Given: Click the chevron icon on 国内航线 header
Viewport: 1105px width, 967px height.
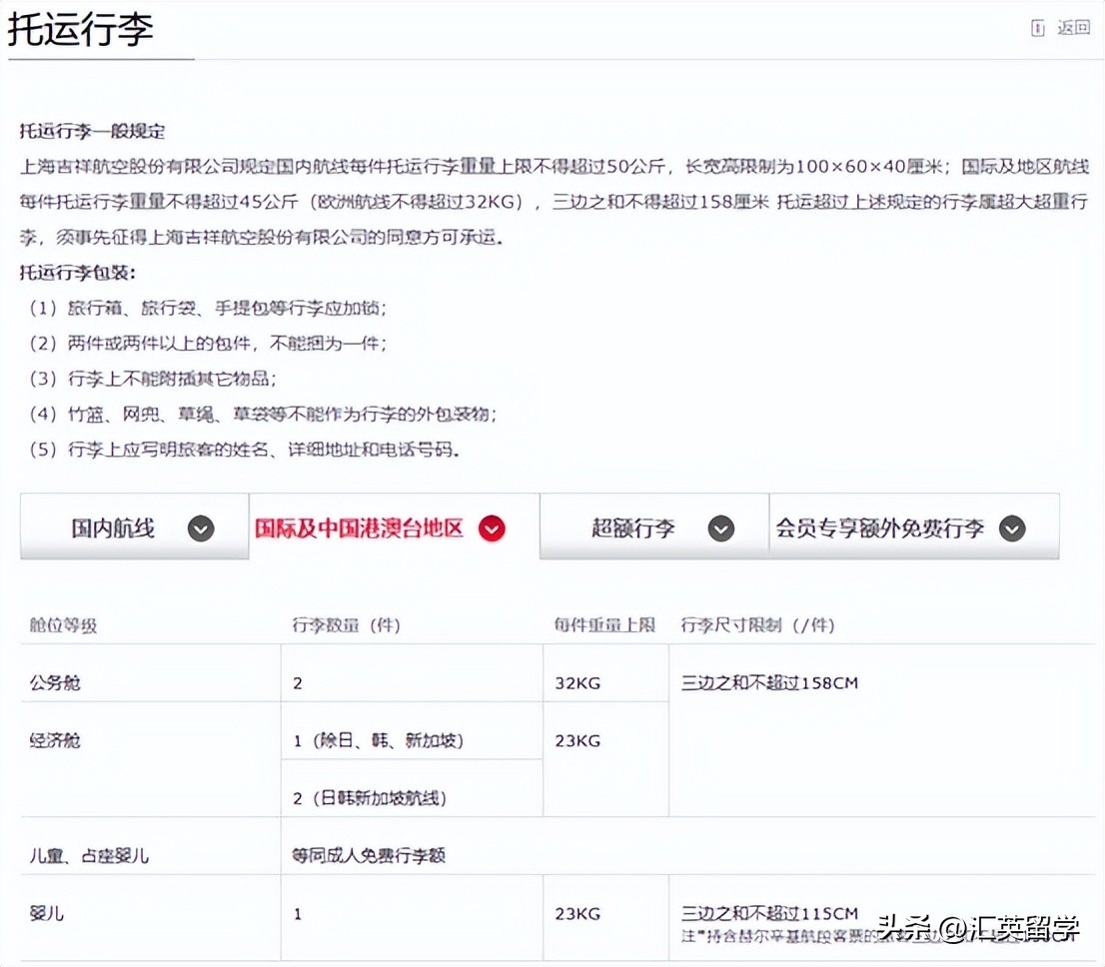Looking at the screenshot, I should [200, 527].
